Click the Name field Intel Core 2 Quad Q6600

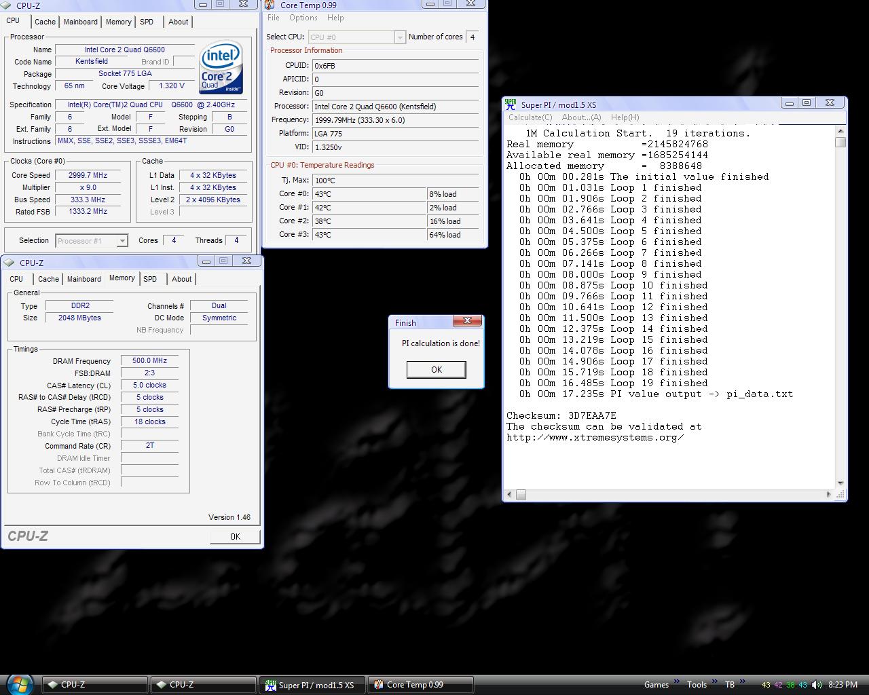tap(124, 50)
